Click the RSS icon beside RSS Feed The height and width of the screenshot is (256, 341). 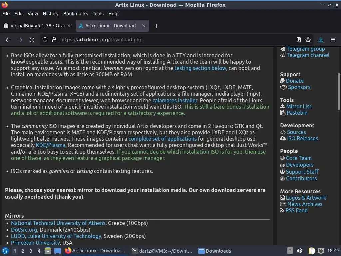tap(282, 211)
